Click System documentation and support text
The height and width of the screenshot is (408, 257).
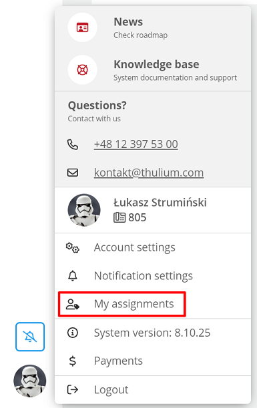pos(175,77)
